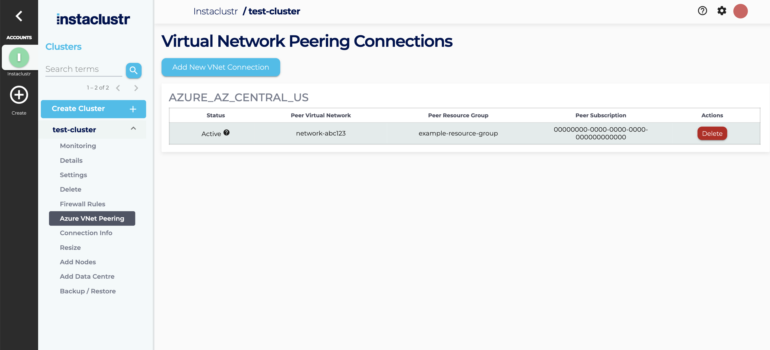Collapse the test-cluster menu
This screenshot has width=770, height=350.
(133, 128)
